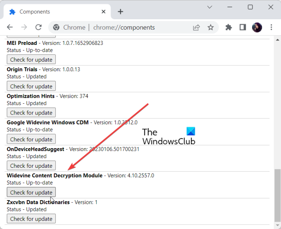
Task: Open the profile avatar menu
Action: coord(257,27)
